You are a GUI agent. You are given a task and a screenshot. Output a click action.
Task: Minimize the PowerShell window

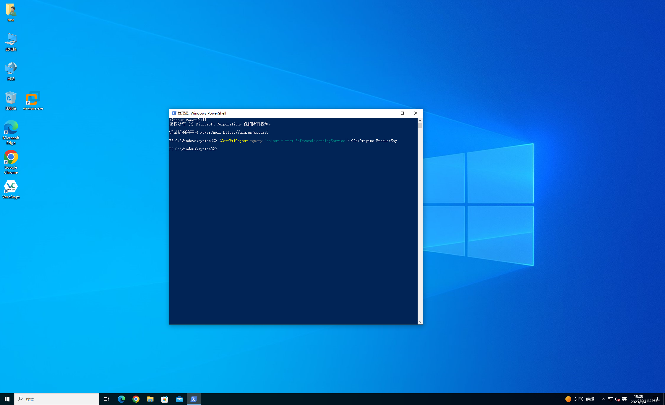pyautogui.click(x=389, y=113)
